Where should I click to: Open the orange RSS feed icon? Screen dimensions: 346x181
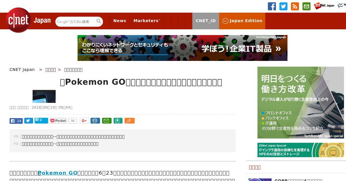click(x=295, y=6)
